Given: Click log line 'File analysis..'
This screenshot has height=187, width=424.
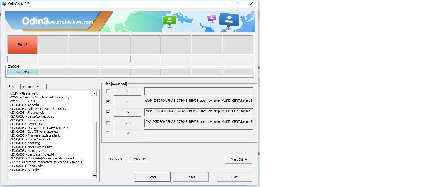Looking at the screenshot, I should [28, 113].
